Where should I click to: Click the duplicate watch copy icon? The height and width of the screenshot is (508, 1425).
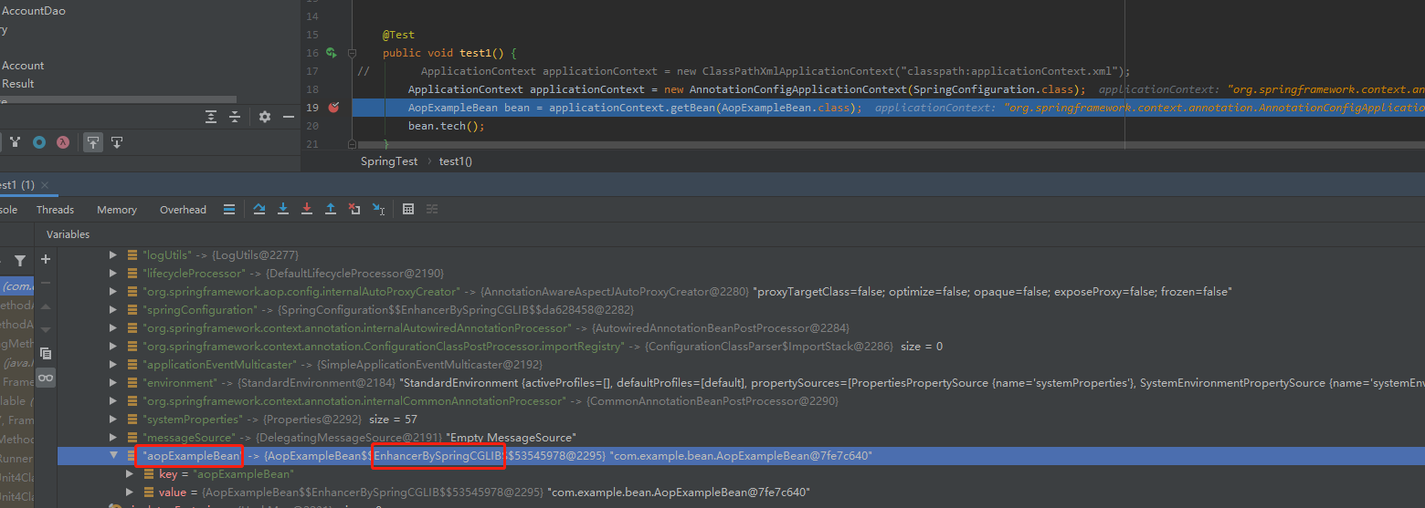pyautogui.click(x=46, y=354)
